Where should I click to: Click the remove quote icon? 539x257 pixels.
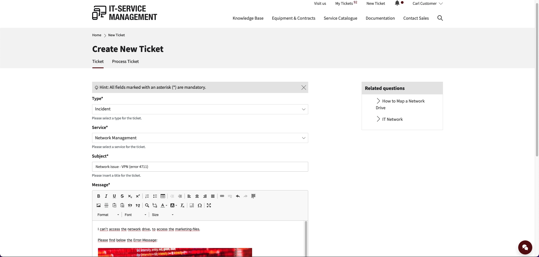pyautogui.click(x=138, y=205)
